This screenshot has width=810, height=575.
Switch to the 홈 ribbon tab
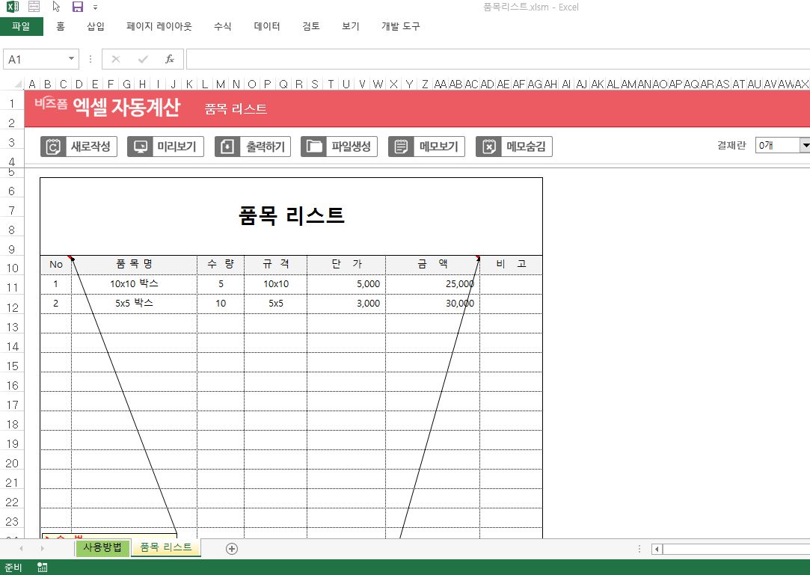coord(61,26)
